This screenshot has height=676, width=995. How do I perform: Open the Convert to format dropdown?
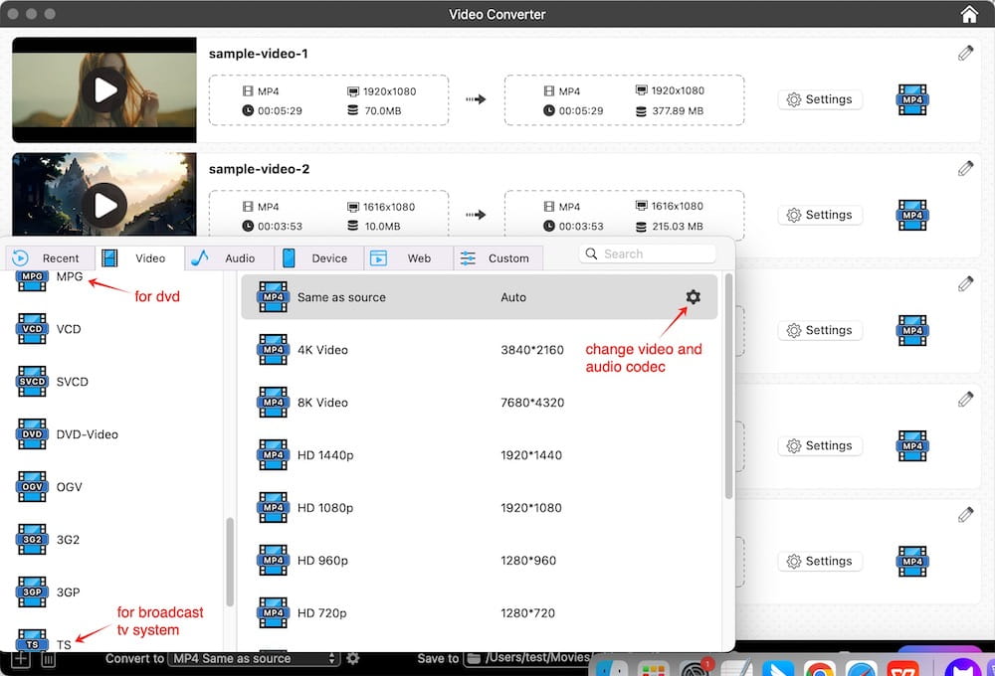[254, 658]
